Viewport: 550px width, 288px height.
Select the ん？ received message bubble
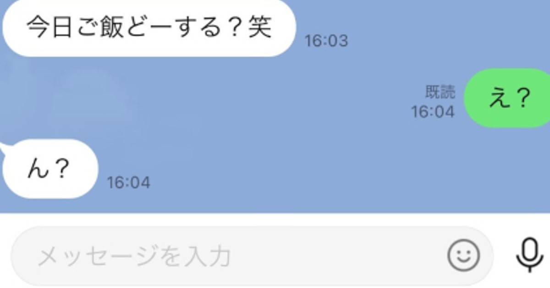coord(50,169)
